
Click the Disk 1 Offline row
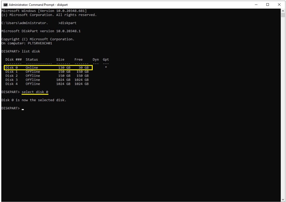coord(47,72)
